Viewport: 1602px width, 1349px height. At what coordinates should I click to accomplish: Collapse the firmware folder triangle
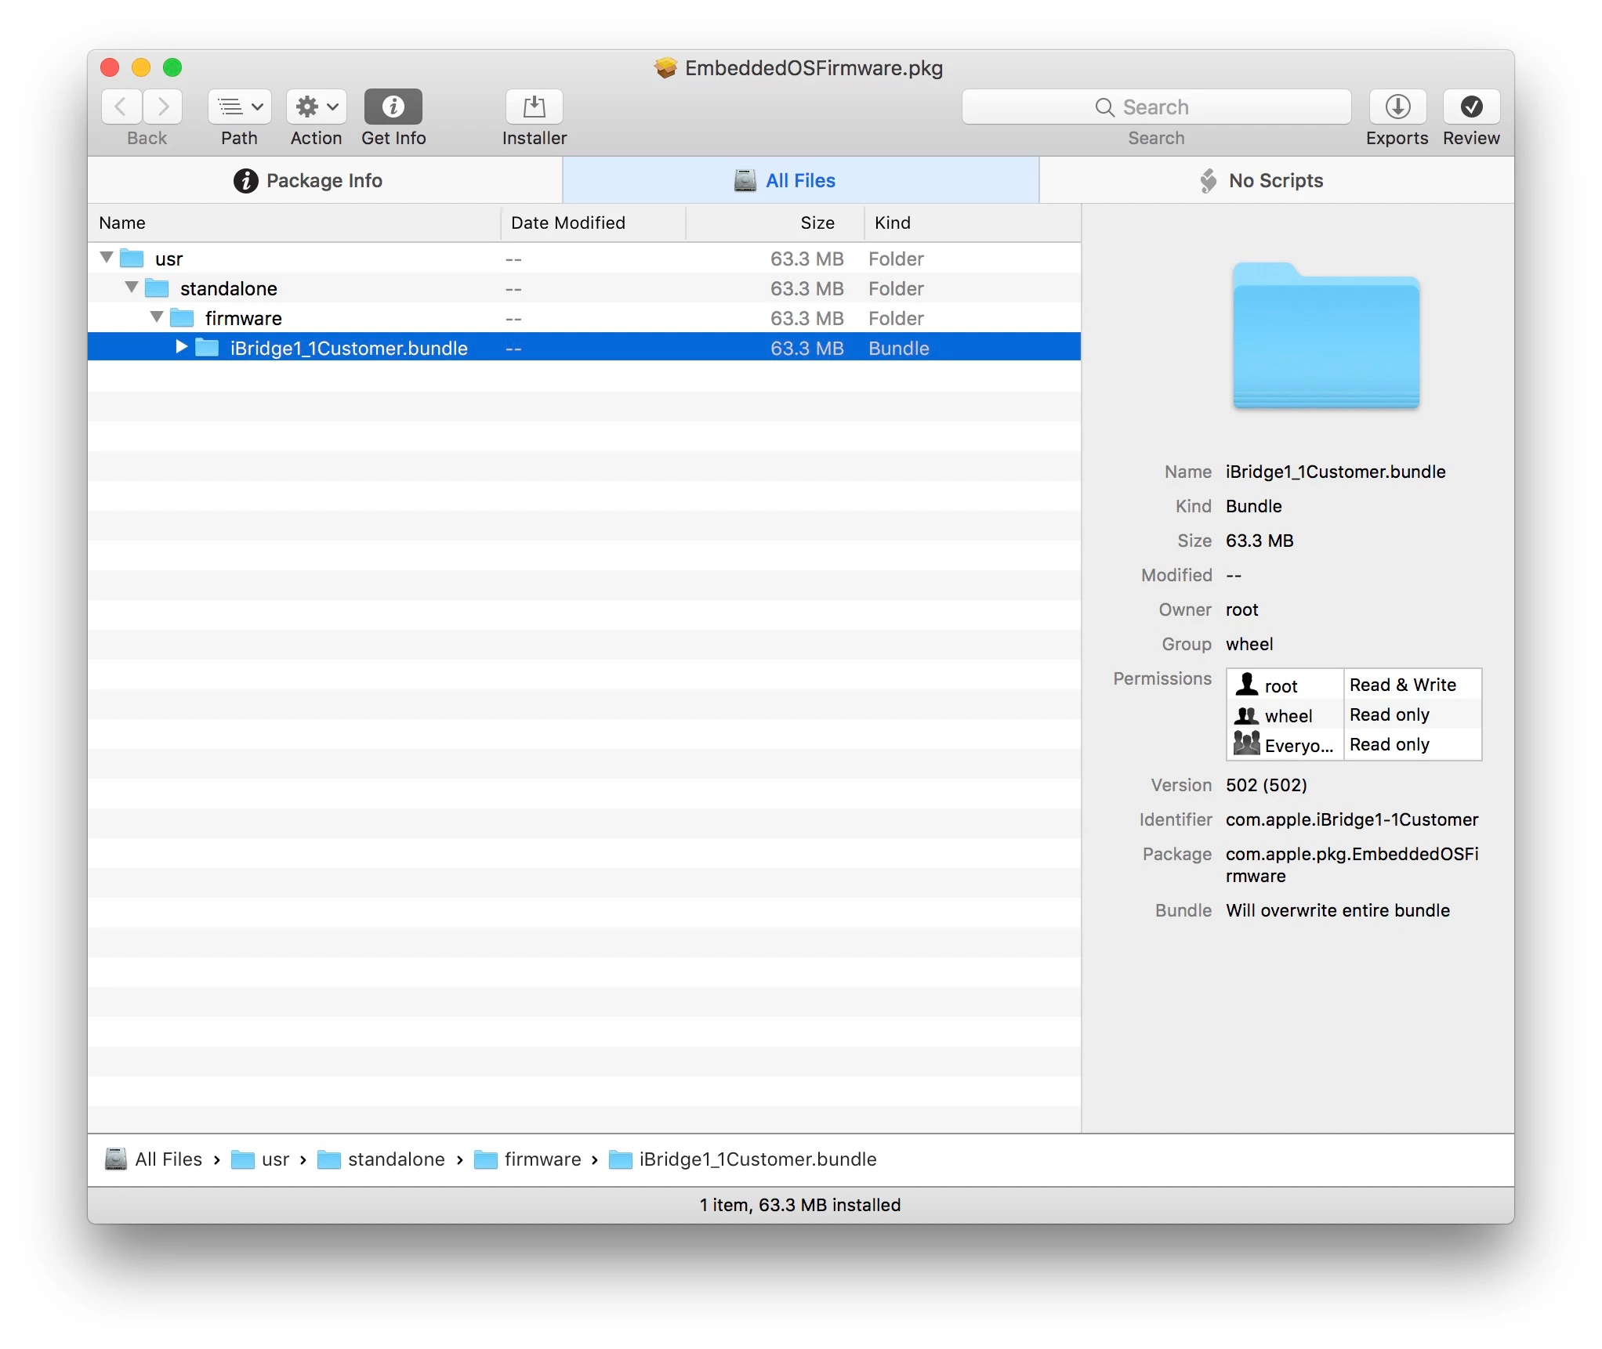157,316
